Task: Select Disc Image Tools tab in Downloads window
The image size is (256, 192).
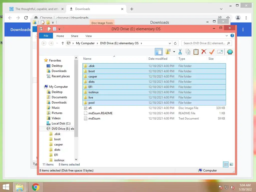Action: coord(102,23)
